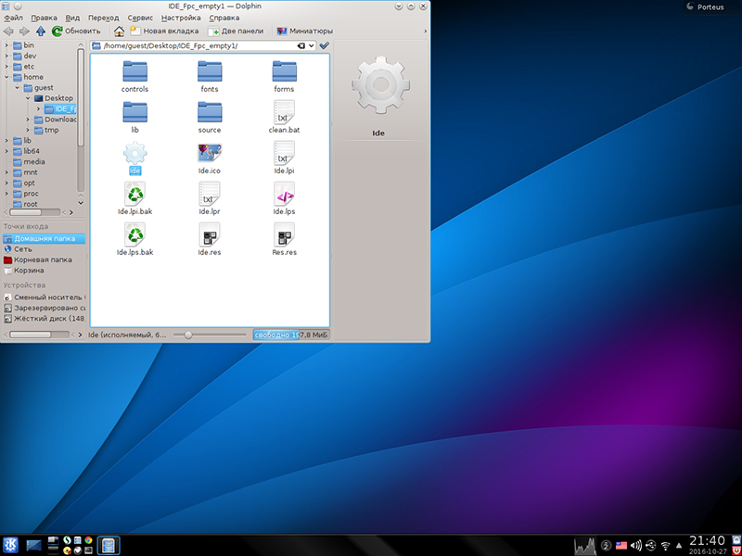Collapse the Desktop folder tree node
The width and height of the screenshot is (742, 556).
28,98
